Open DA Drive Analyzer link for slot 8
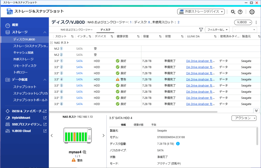The height and width of the screenshot is (168, 261). [x=200, y=104]
